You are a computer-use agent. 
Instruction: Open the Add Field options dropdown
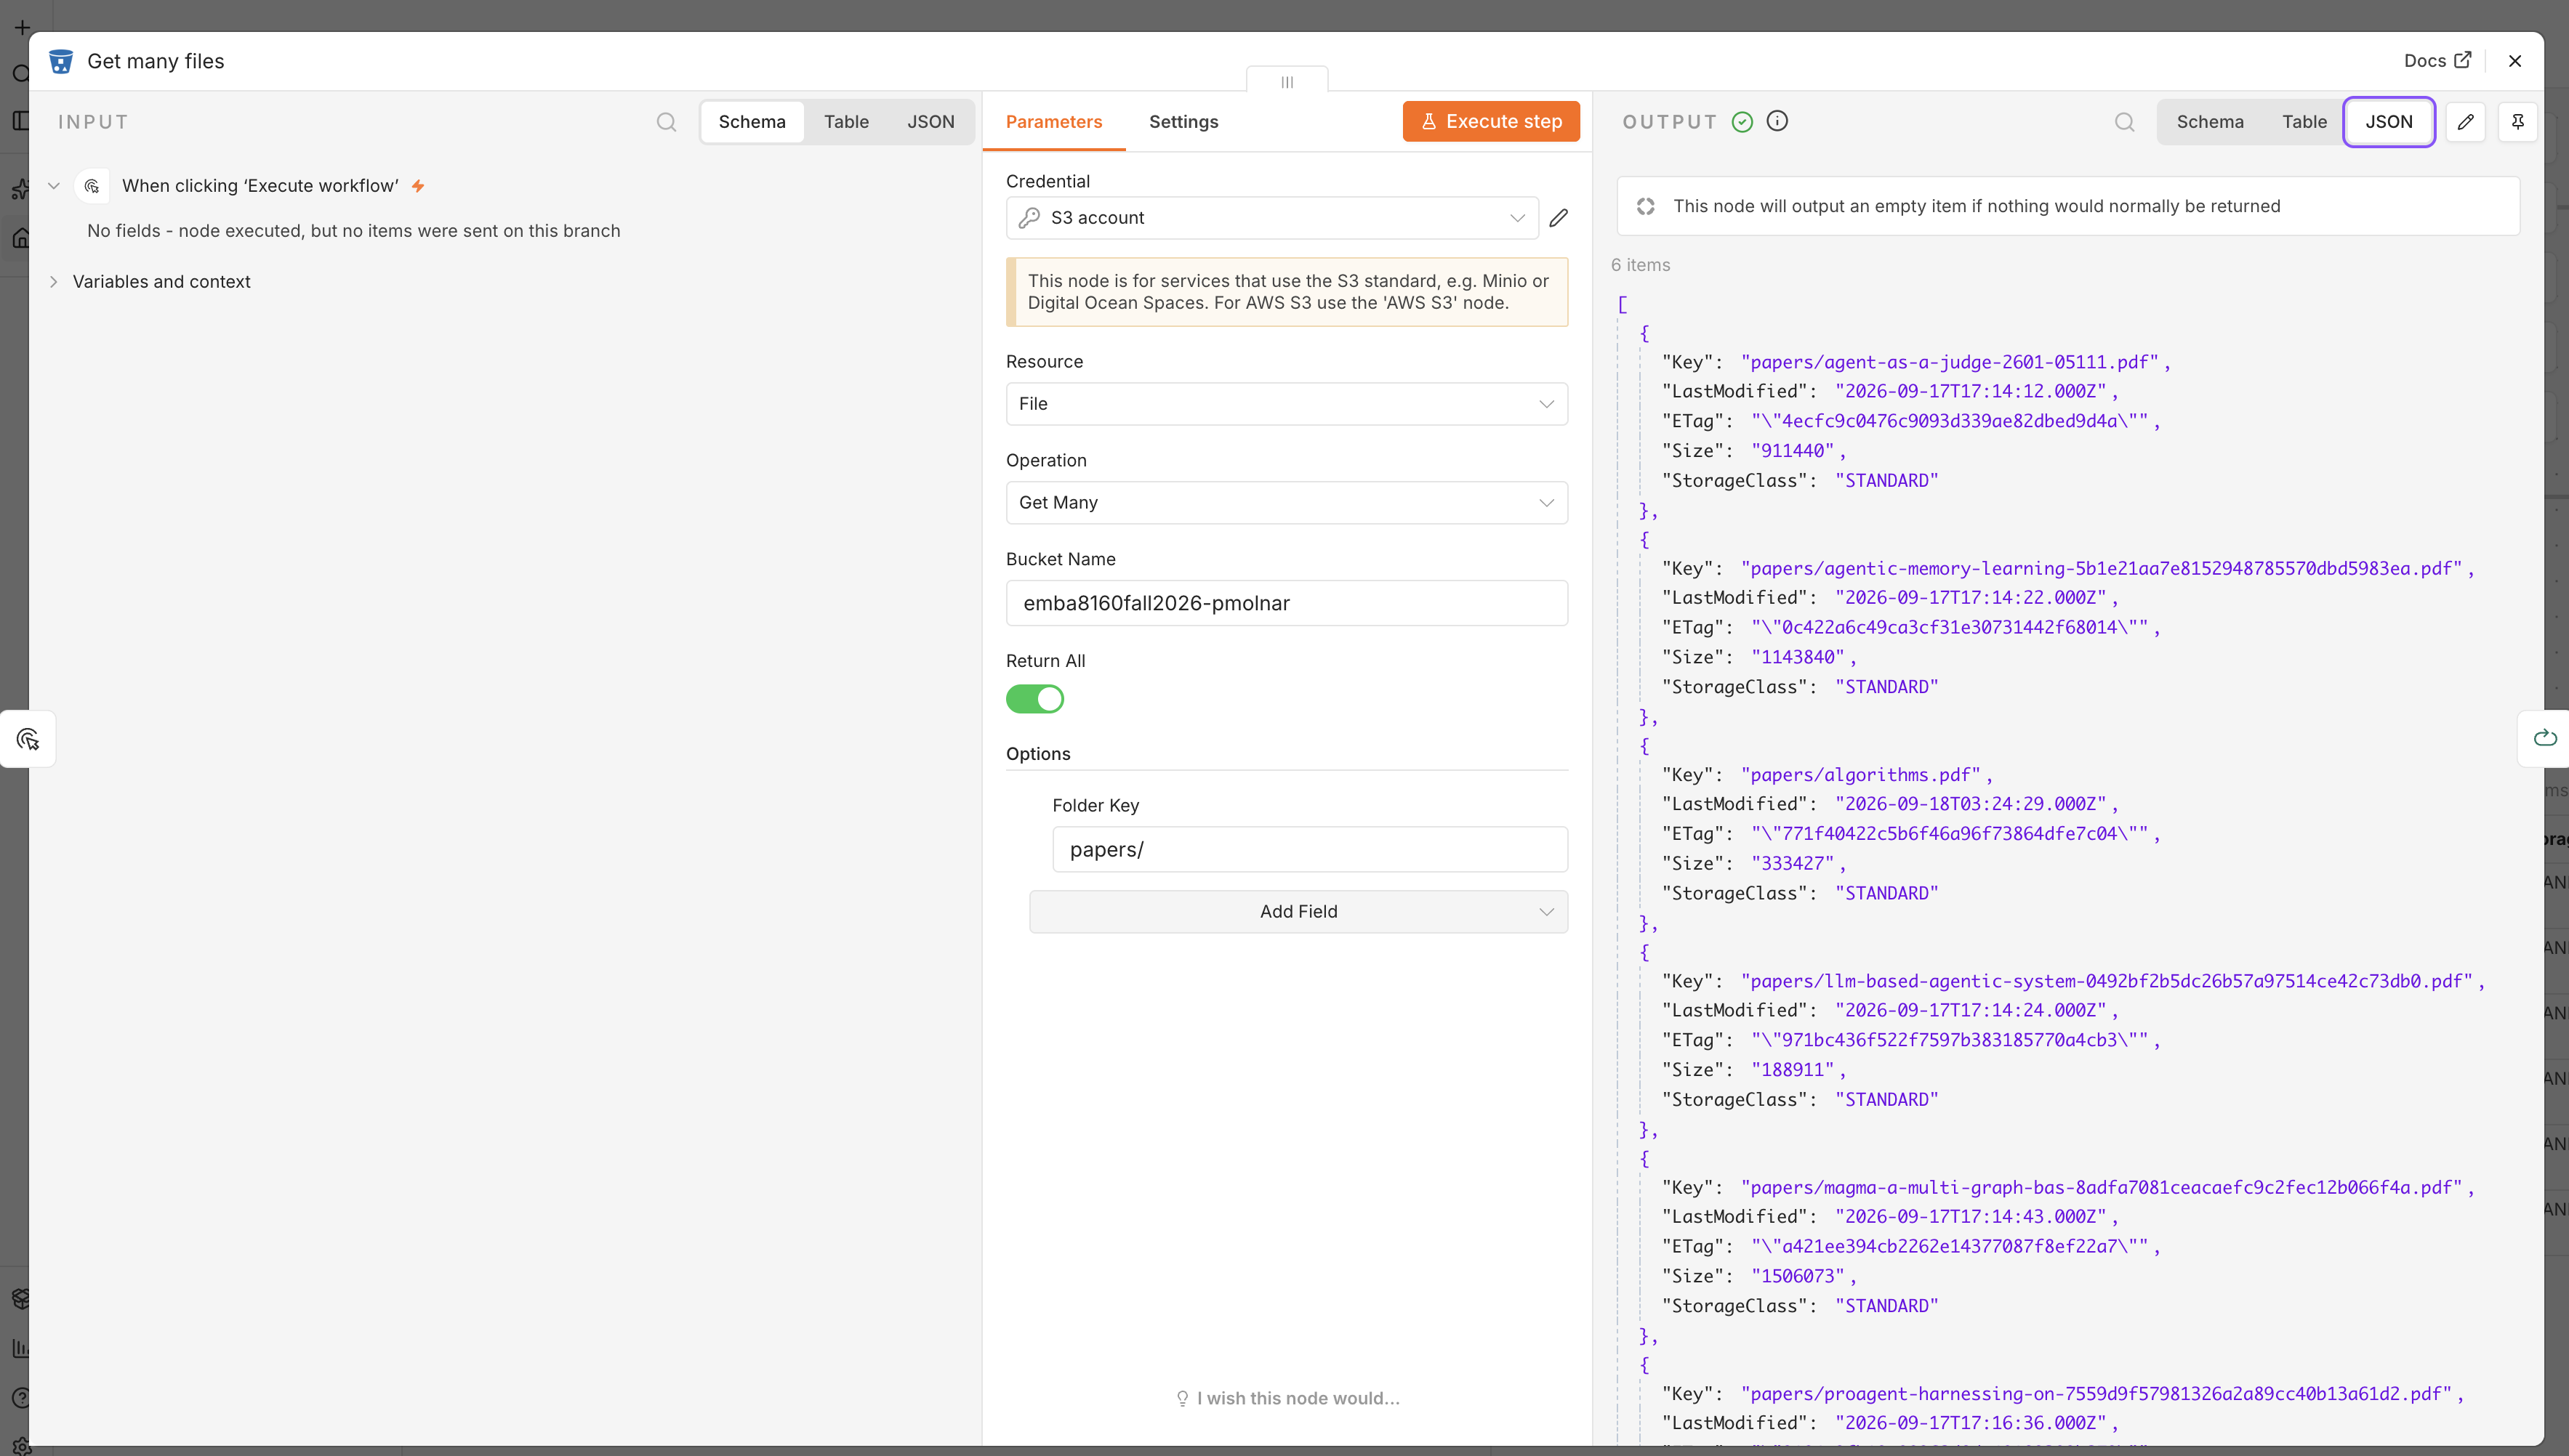click(1298, 912)
